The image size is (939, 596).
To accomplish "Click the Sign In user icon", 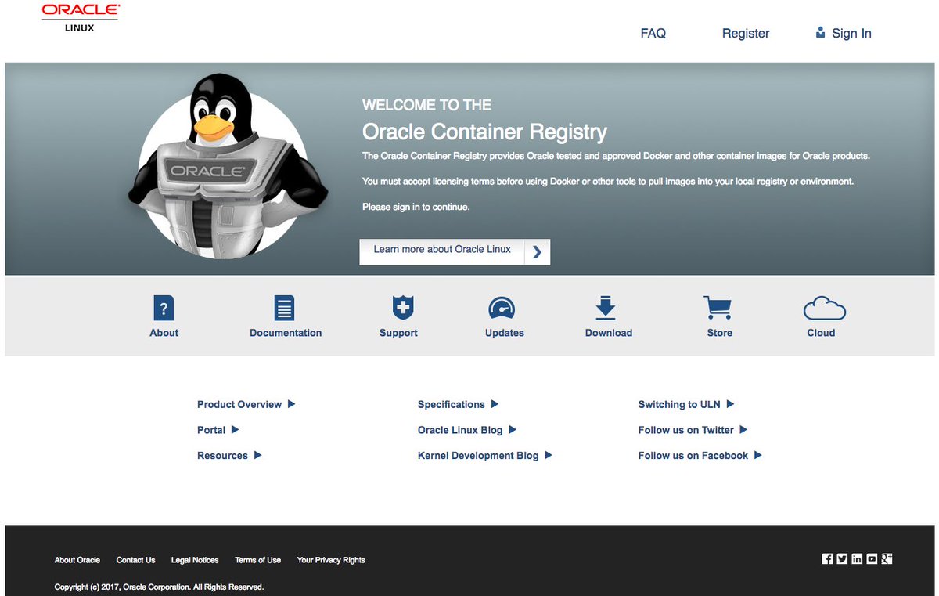I will click(820, 32).
